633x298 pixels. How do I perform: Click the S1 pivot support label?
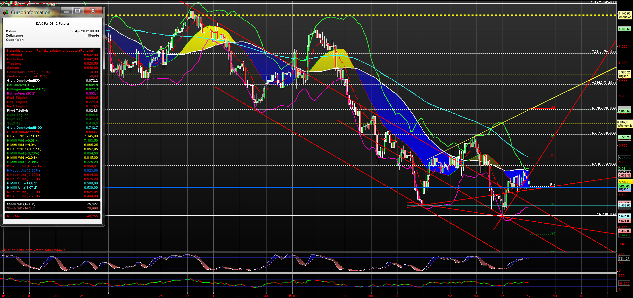coord(553,204)
